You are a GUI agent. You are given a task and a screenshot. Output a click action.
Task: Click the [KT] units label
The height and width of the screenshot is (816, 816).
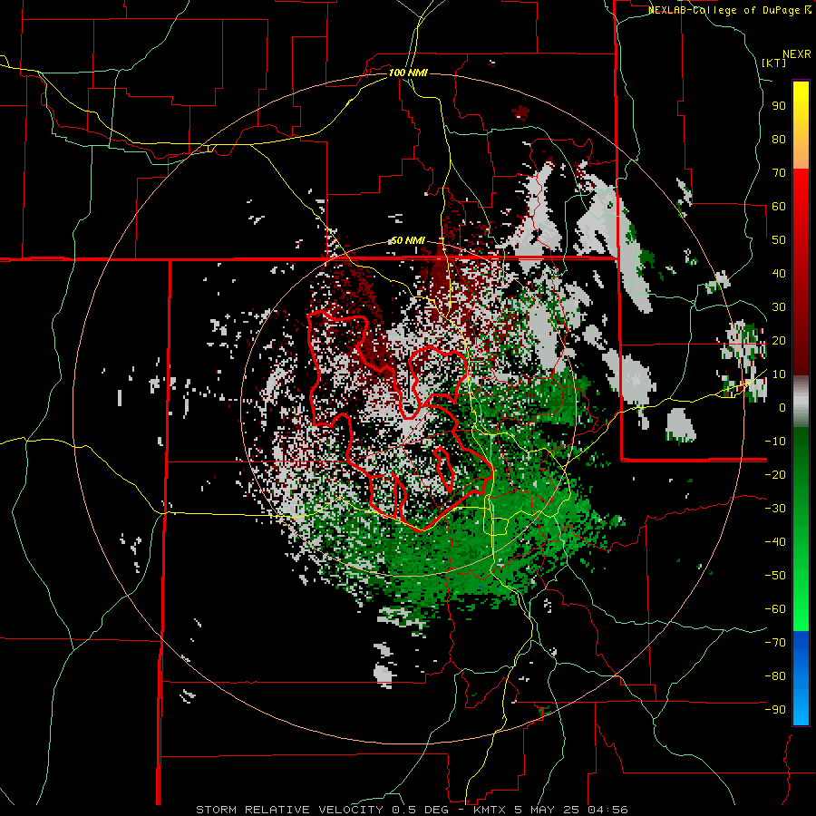tap(774, 63)
